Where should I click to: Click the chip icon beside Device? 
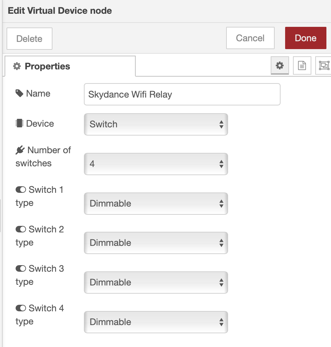(19, 123)
